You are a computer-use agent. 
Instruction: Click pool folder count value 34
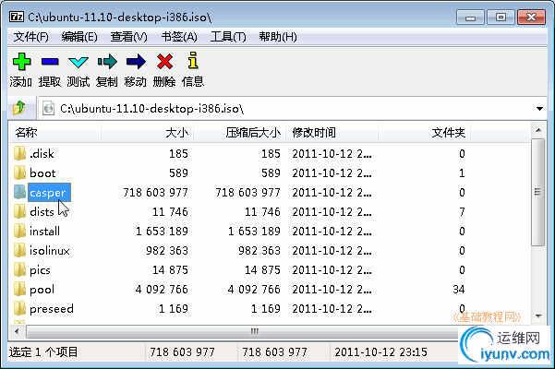pos(459,290)
